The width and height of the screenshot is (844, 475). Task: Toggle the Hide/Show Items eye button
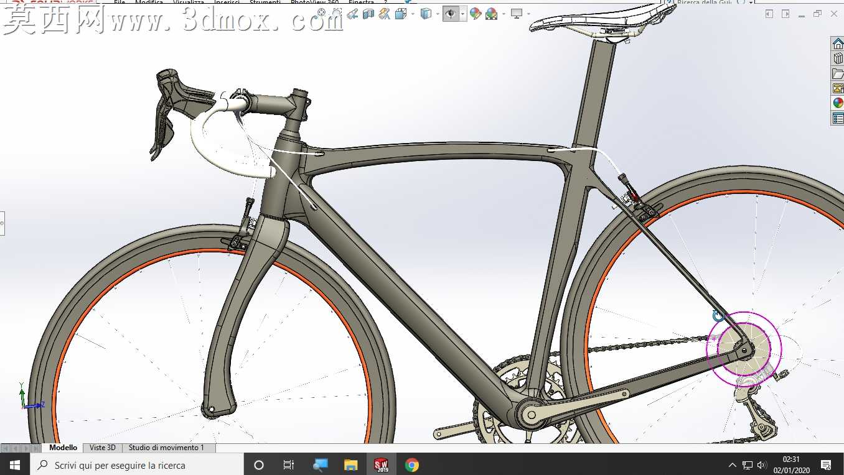(451, 14)
